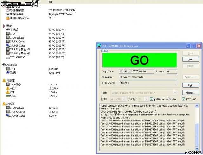Click the motherboard name row icon
This screenshot has height=155, width=203.
tap(8, 14)
